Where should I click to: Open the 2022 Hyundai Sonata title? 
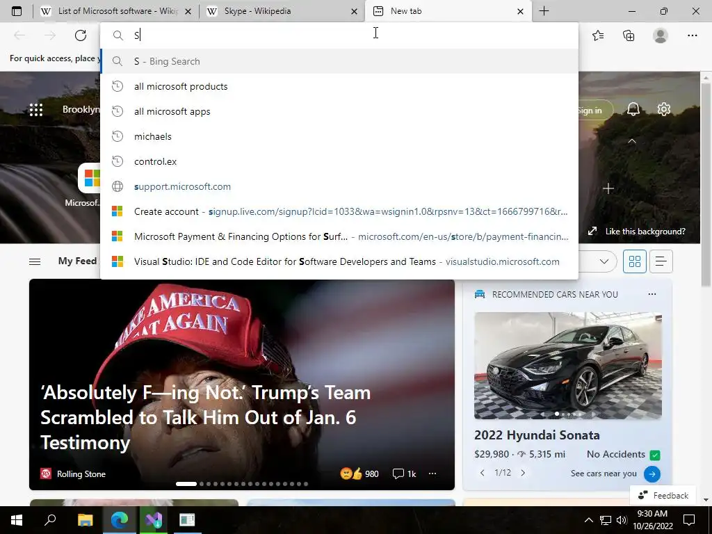tap(537, 435)
